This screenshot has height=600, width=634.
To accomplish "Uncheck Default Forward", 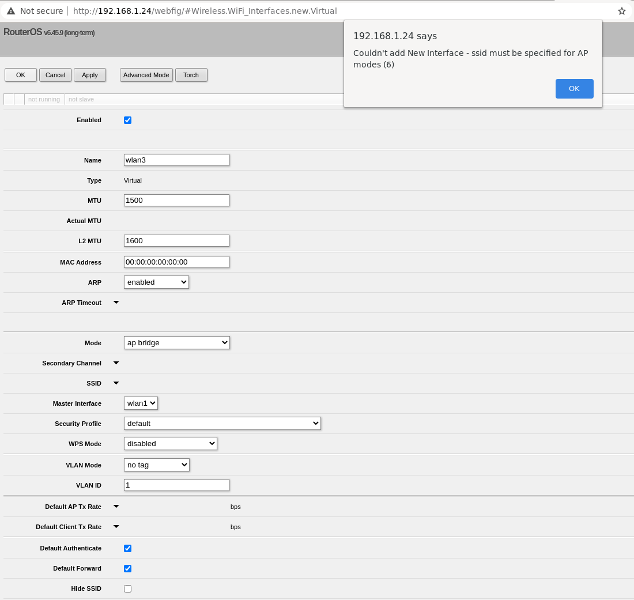I will tap(127, 568).
